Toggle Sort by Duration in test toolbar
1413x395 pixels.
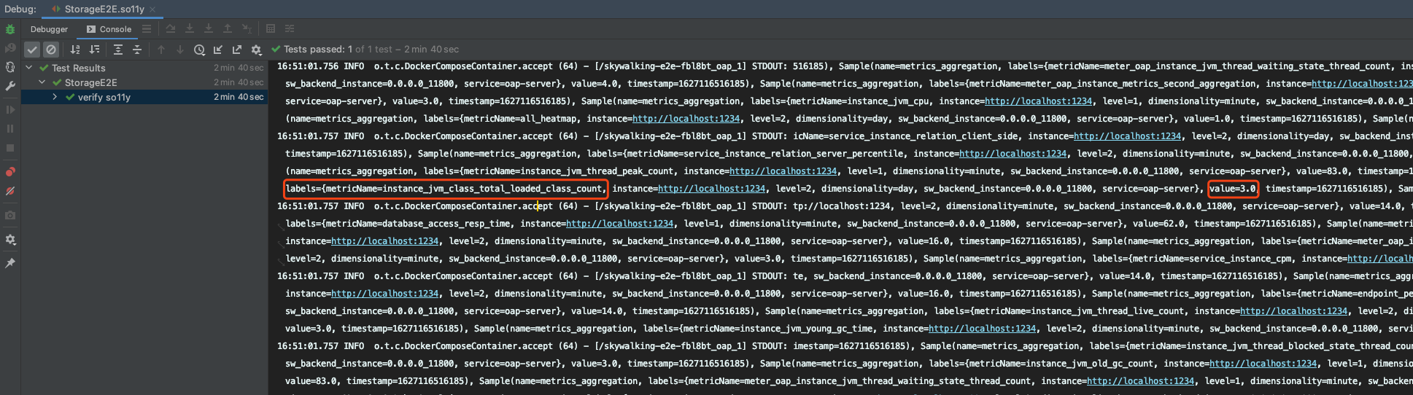coord(94,50)
